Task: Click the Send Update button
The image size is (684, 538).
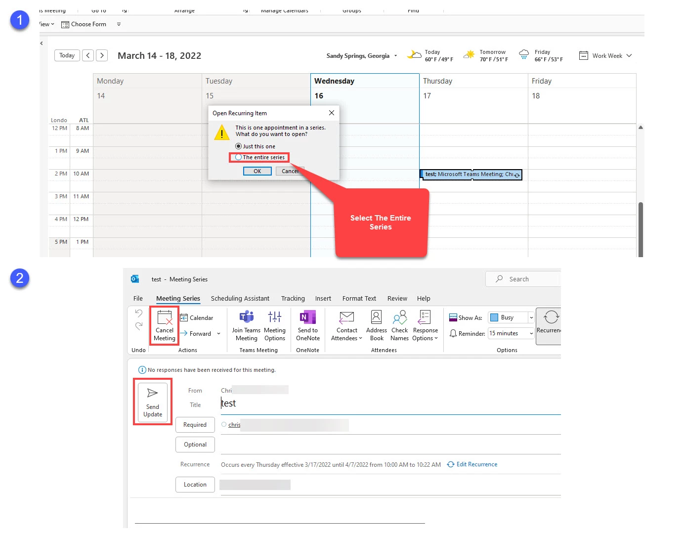Action: click(x=153, y=402)
